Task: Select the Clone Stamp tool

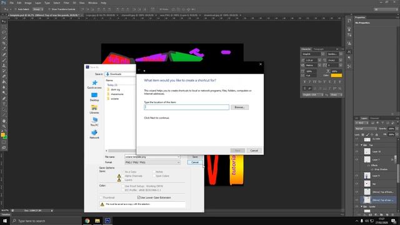Action: click(4, 66)
